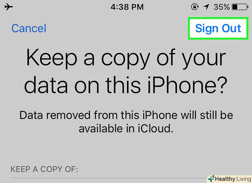
Task: Tap the Sign Out button
Action: coord(218,28)
